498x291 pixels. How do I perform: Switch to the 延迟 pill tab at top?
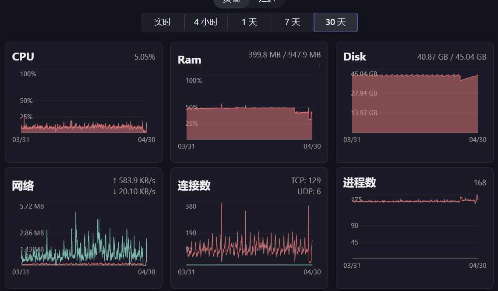pos(267,1)
